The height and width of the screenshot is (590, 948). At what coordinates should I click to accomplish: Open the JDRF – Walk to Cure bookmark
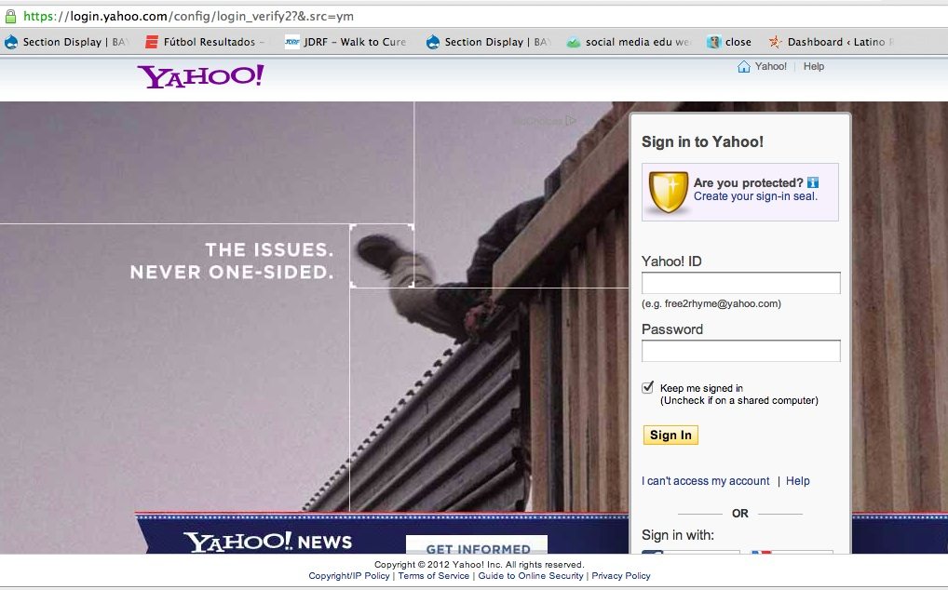tap(345, 42)
